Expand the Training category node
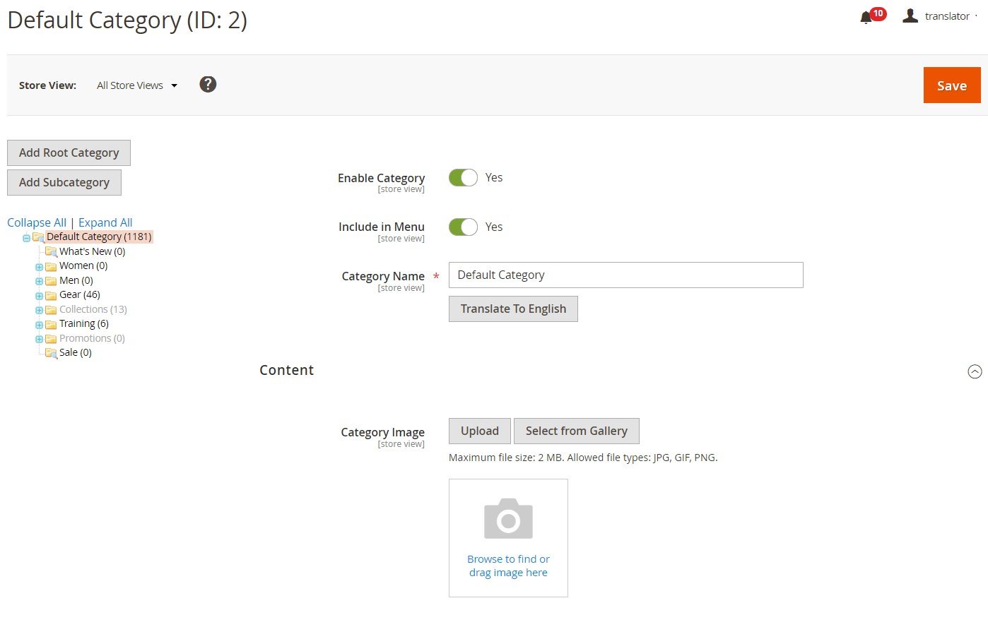 [x=40, y=325]
